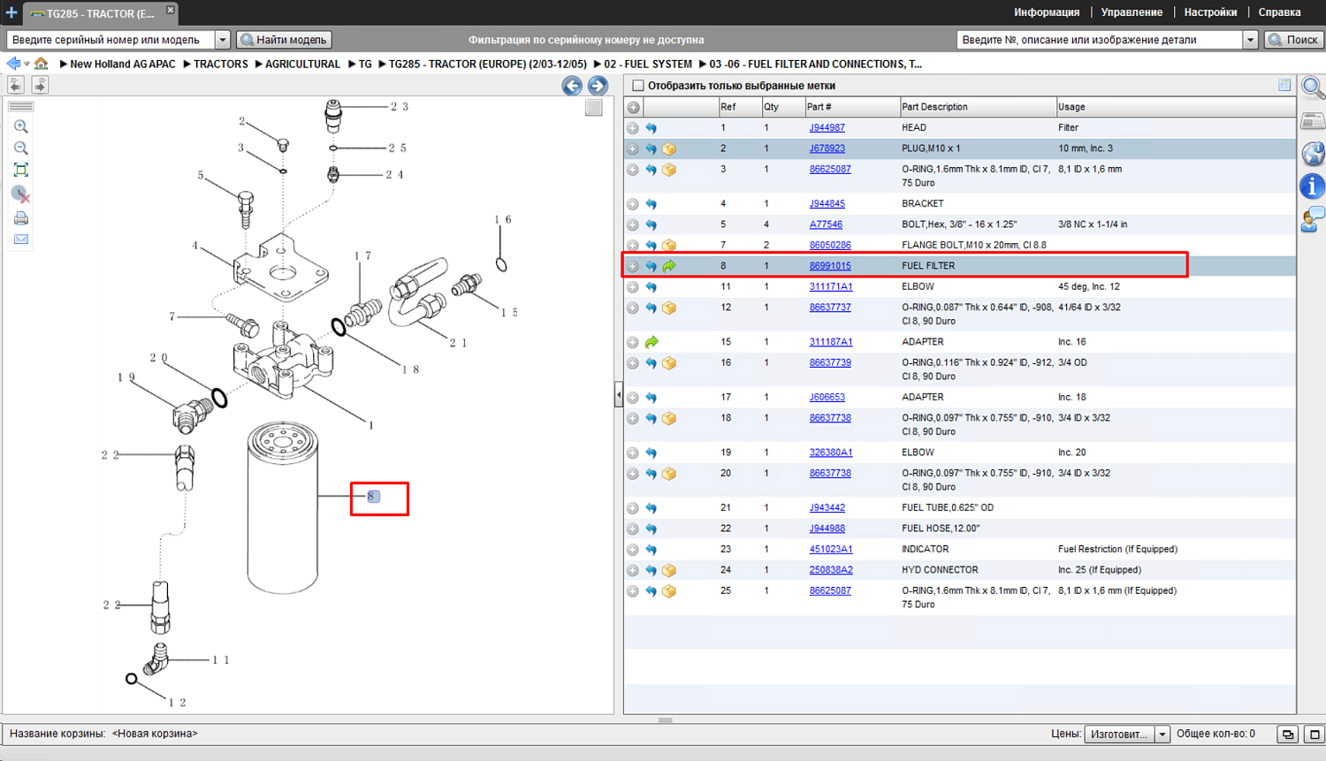This screenshot has width=1326, height=761.
Task: Click the serial number or model input field
Action: click(111, 40)
